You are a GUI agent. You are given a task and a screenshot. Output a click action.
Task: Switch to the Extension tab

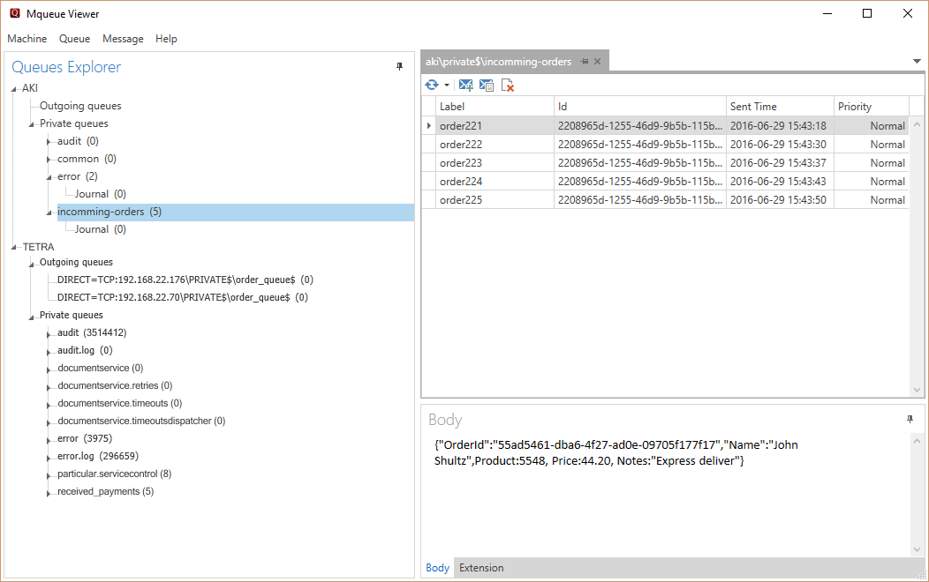point(481,568)
